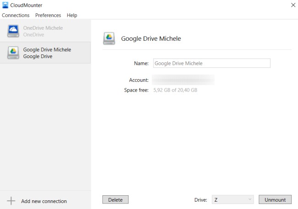Click the blurred Account value
This screenshot has height=209, width=298.
(183, 80)
